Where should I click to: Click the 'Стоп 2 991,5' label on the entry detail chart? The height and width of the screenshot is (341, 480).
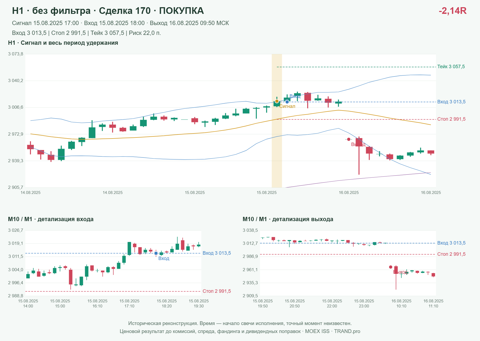click(x=217, y=291)
